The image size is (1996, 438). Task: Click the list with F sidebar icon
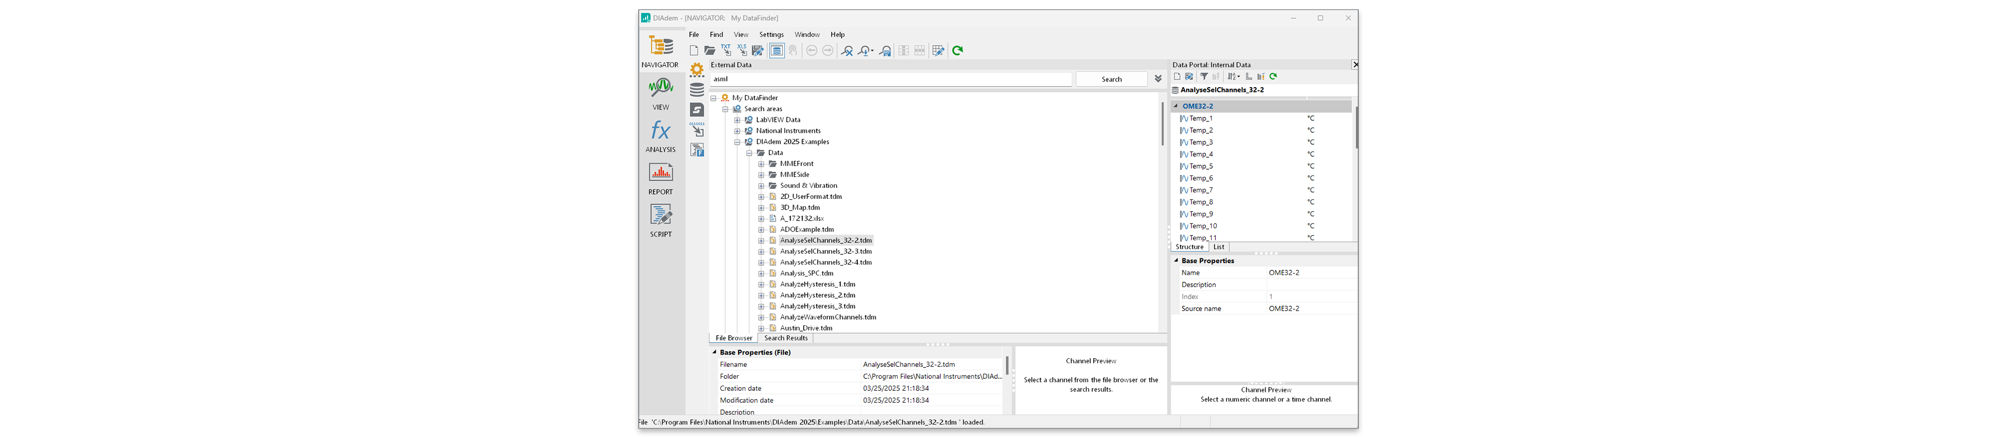point(698,150)
